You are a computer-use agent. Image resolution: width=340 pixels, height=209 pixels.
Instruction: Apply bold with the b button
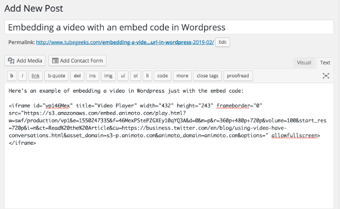pyautogui.click(x=12, y=76)
